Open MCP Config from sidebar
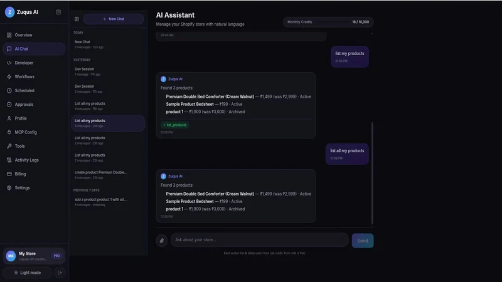This screenshot has width=502, height=282. pos(34,132)
